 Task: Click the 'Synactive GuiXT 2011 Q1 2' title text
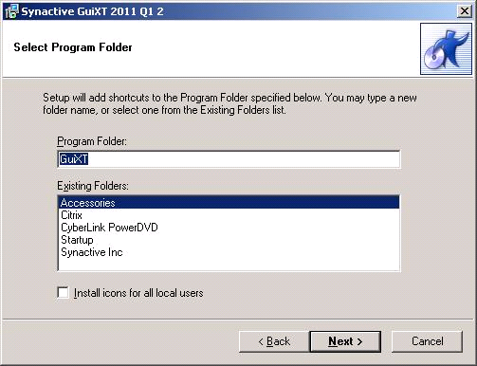pyautogui.click(x=92, y=11)
